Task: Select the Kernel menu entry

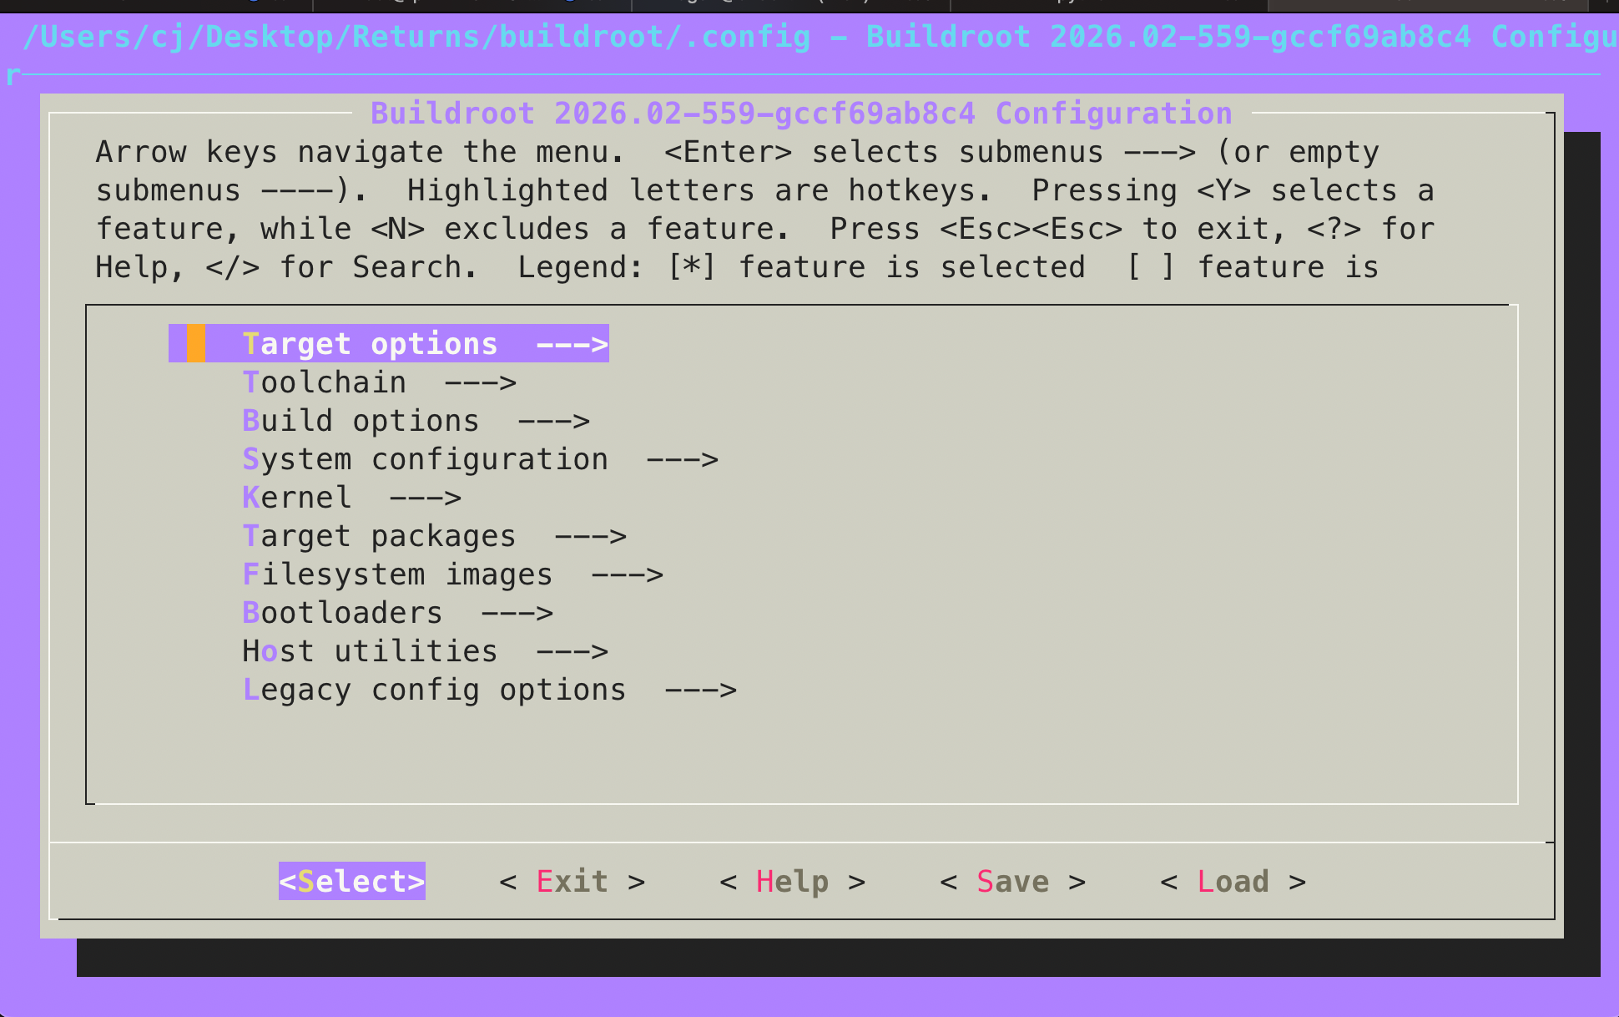Action: [x=351, y=498]
